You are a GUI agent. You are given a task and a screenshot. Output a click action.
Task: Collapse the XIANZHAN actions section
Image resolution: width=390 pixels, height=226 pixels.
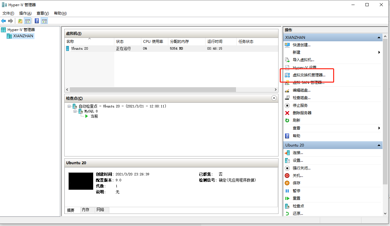click(379, 37)
